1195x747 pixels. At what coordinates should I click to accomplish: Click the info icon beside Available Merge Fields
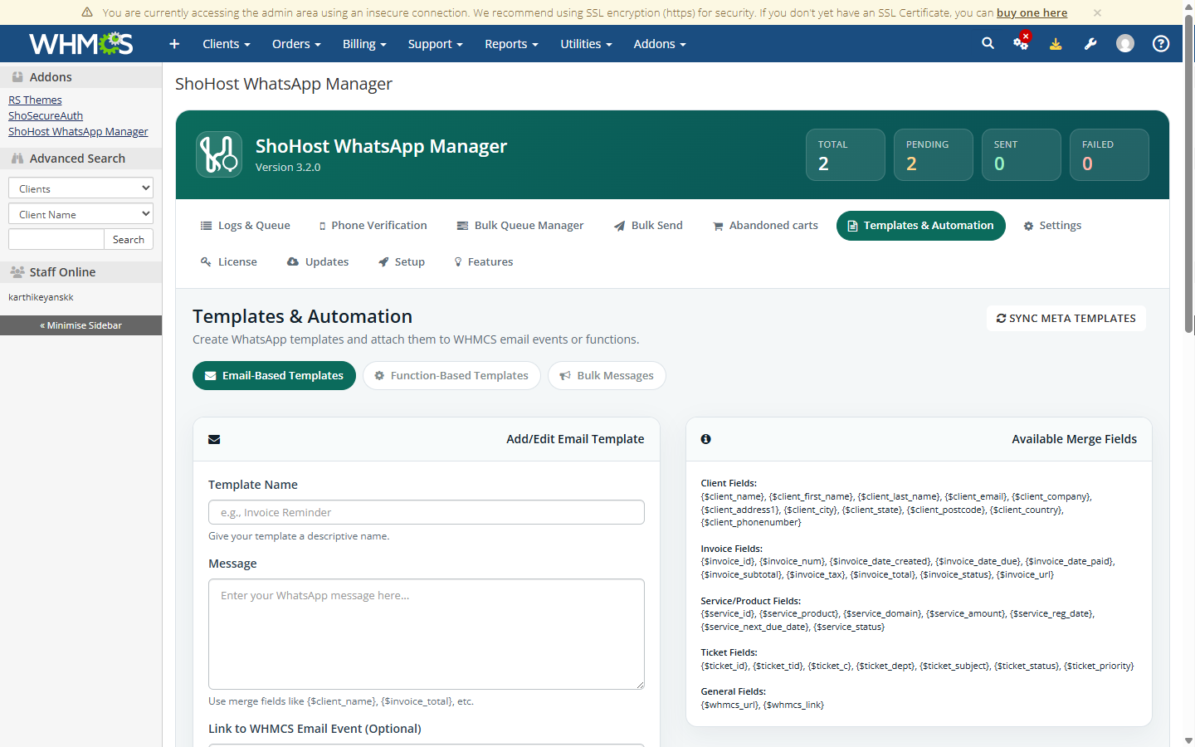coord(705,439)
